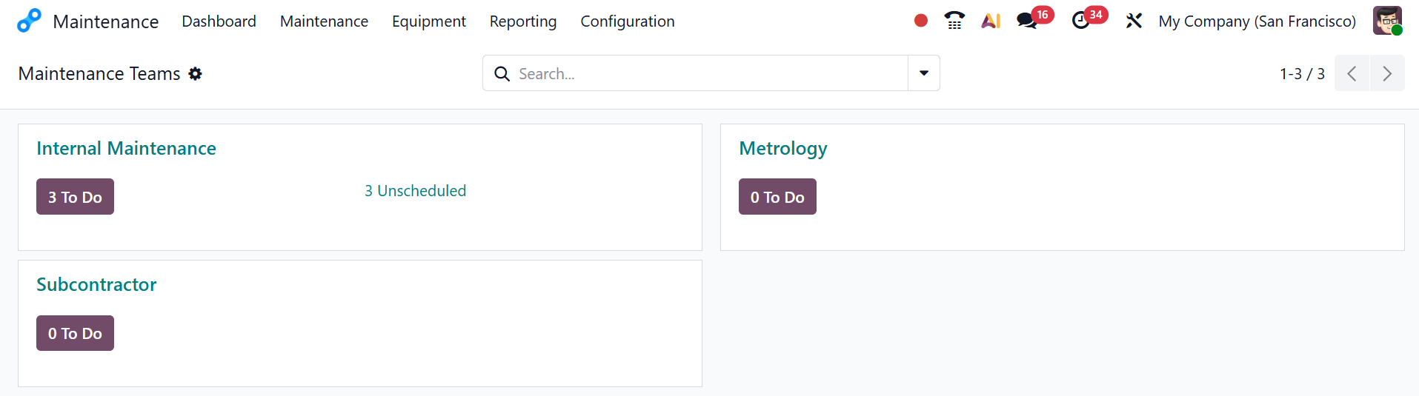
Task: Open the Configuration menu
Action: [627, 21]
